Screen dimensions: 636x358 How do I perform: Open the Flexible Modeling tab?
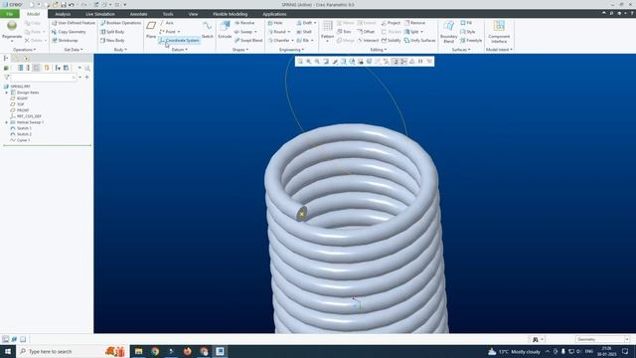click(230, 14)
